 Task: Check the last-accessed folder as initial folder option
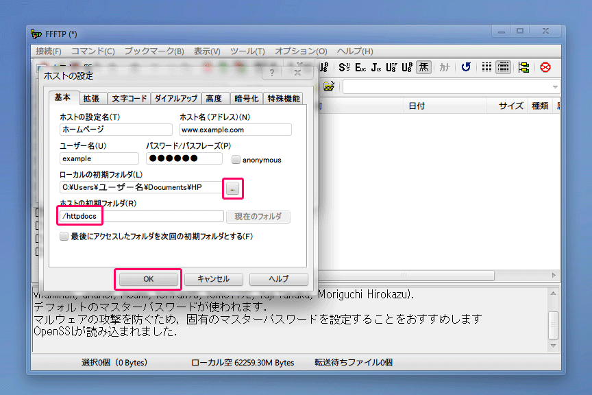click(64, 237)
